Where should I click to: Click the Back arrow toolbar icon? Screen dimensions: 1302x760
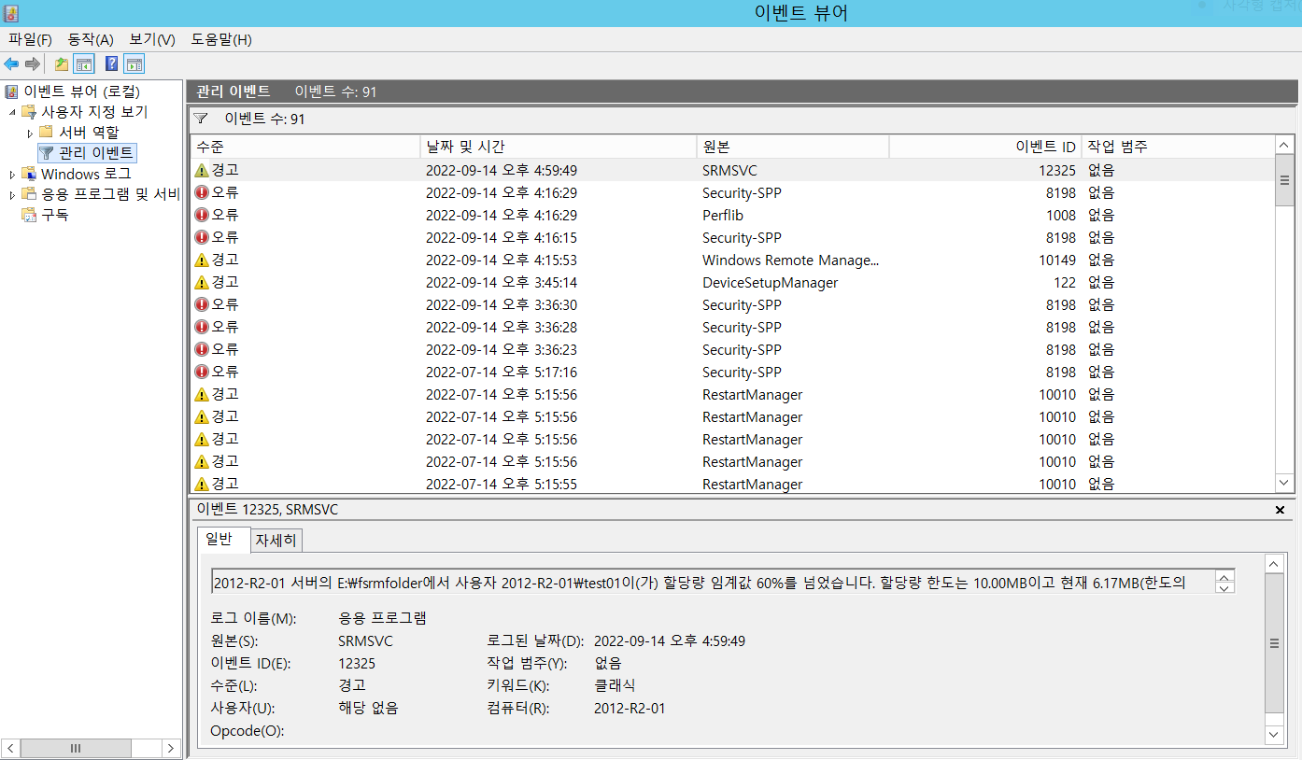(11, 64)
